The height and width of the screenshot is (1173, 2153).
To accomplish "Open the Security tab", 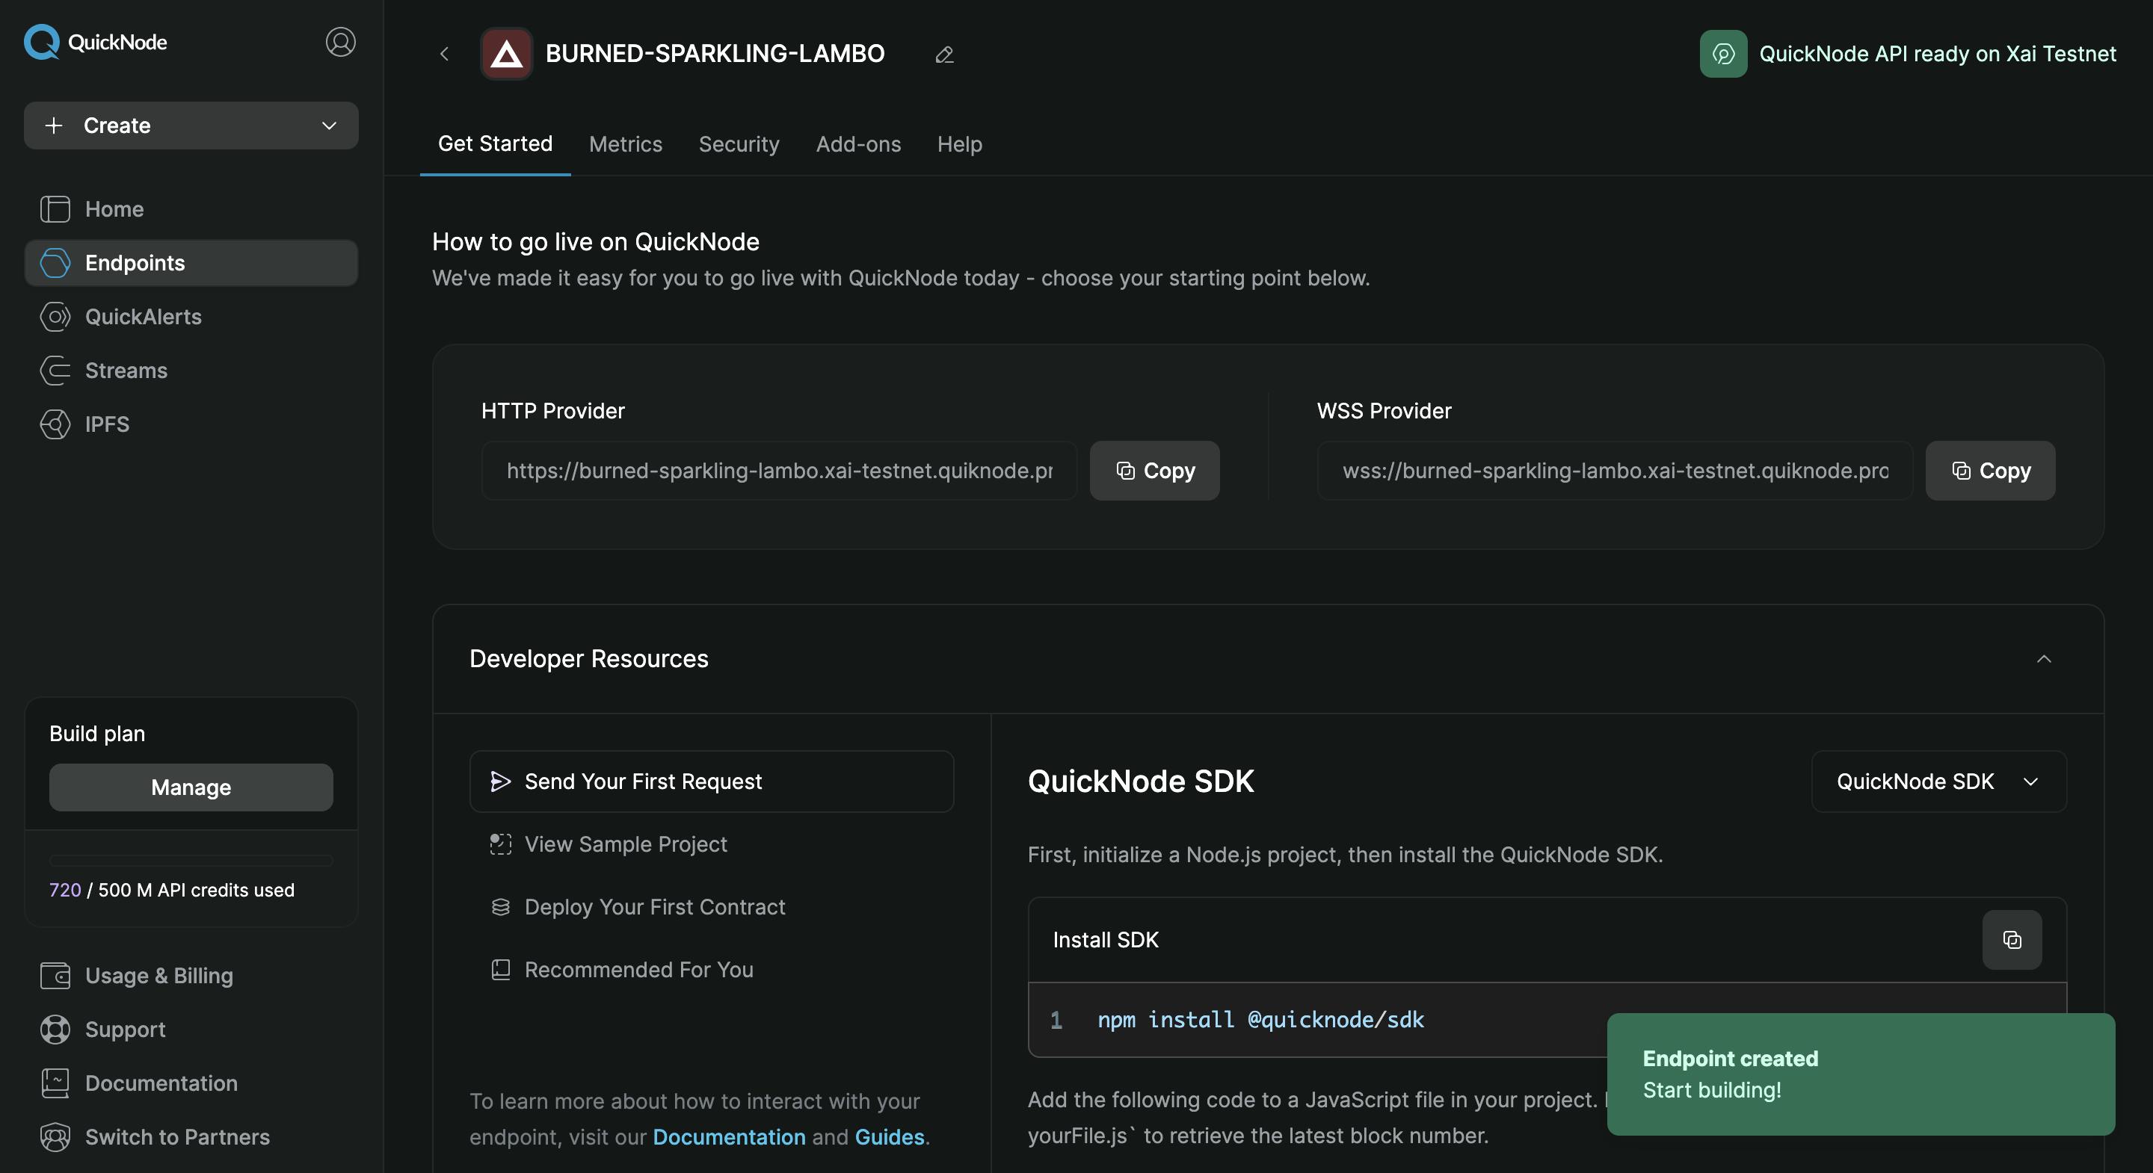I will 739,143.
